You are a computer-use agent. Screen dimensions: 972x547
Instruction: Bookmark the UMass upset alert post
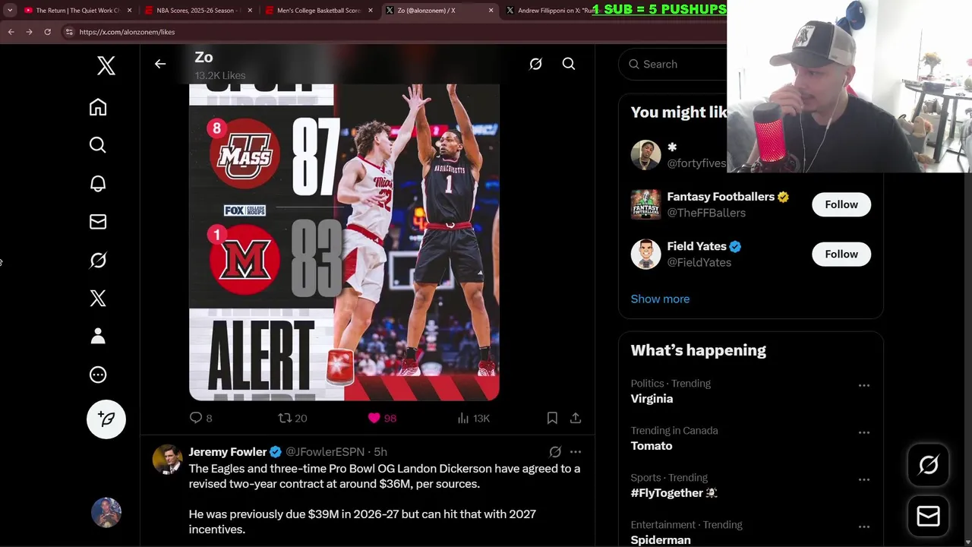[x=552, y=418]
